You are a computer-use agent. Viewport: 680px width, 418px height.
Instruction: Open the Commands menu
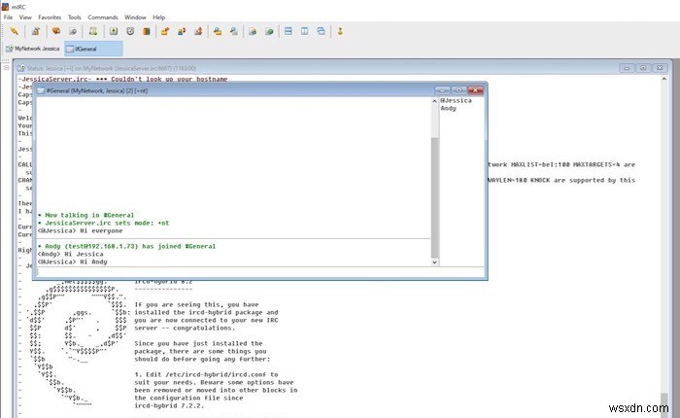103,17
